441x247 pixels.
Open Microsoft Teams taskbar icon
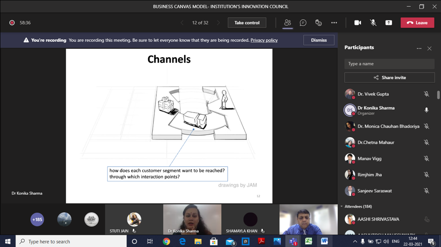(x=293, y=241)
